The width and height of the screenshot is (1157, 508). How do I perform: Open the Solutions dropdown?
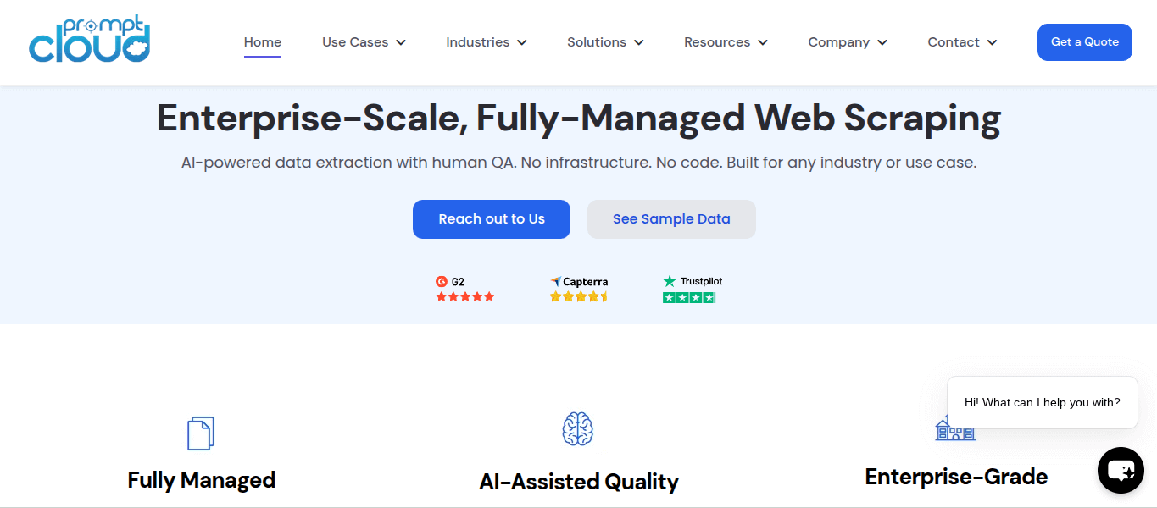click(605, 42)
